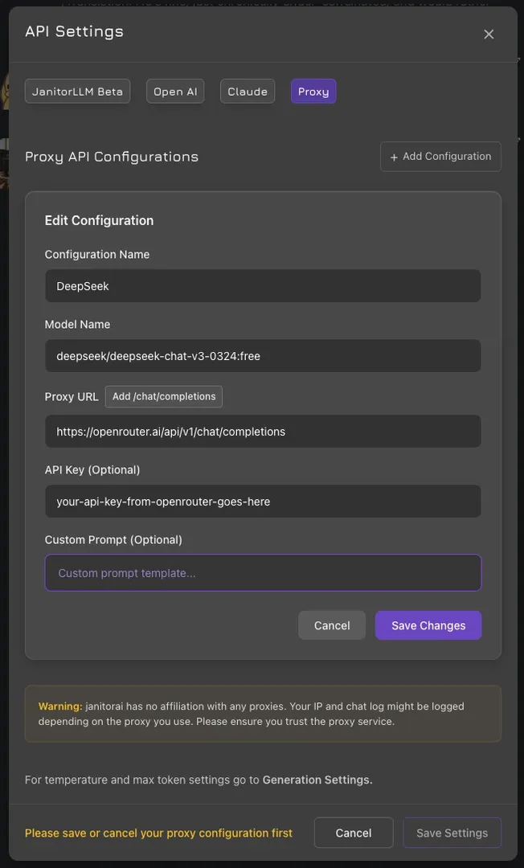Select the Proxy tab
524x868 pixels.
[313, 92]
